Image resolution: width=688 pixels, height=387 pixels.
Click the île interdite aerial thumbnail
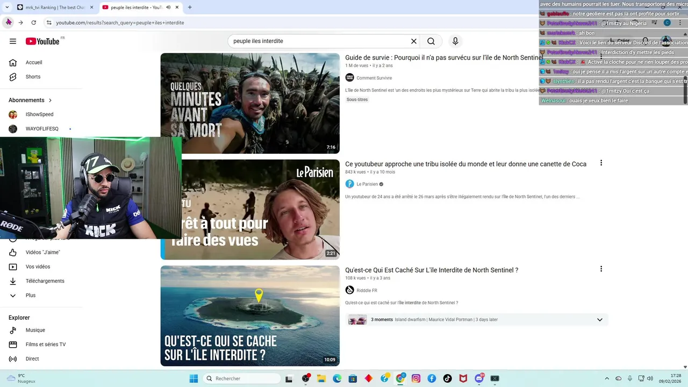click(250, 316)
